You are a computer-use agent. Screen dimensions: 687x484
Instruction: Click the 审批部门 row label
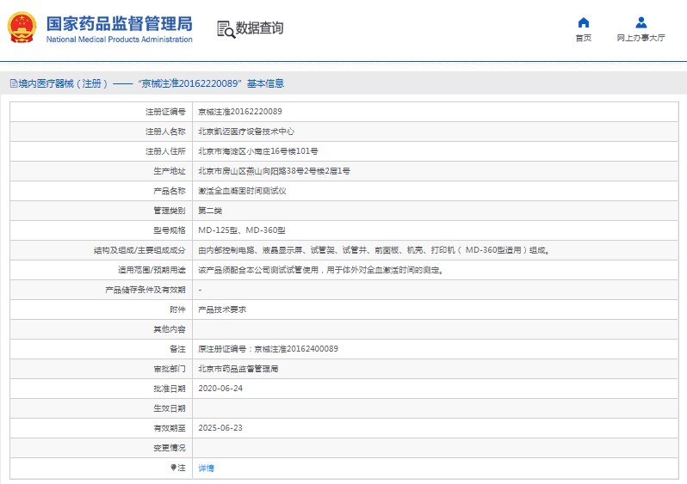pyautogui.click(x=169, y=369)
